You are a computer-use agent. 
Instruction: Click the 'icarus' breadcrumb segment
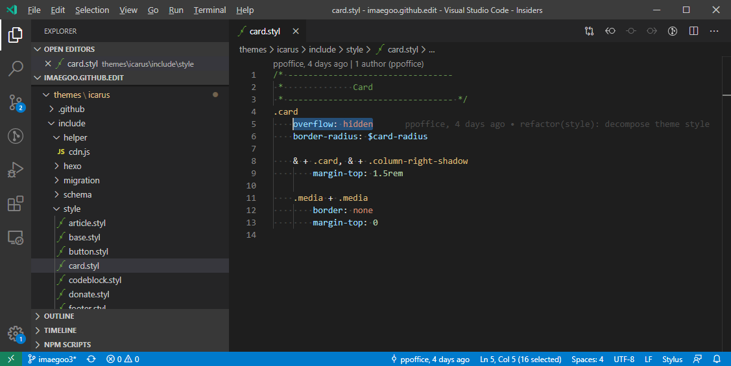(287, 49)
